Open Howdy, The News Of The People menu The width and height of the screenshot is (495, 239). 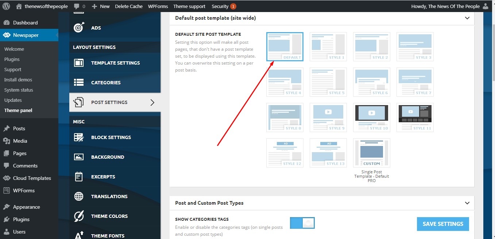click(449, 6)
